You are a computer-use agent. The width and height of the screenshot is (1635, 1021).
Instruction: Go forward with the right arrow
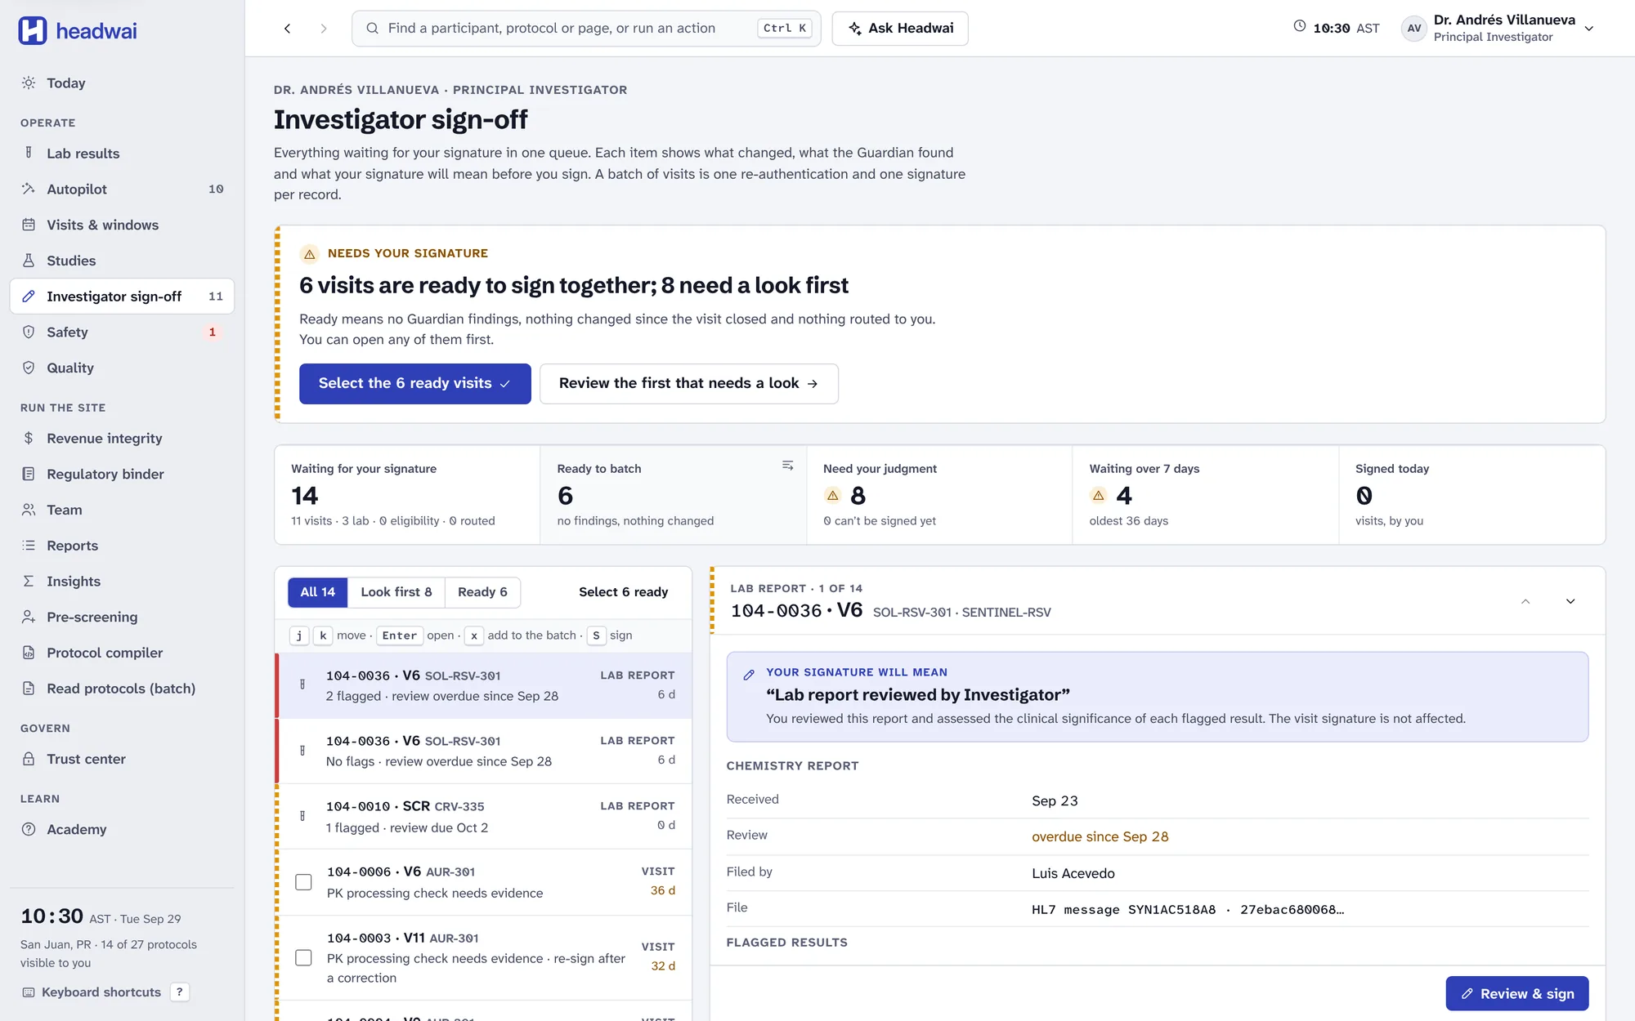click(324, 29)
